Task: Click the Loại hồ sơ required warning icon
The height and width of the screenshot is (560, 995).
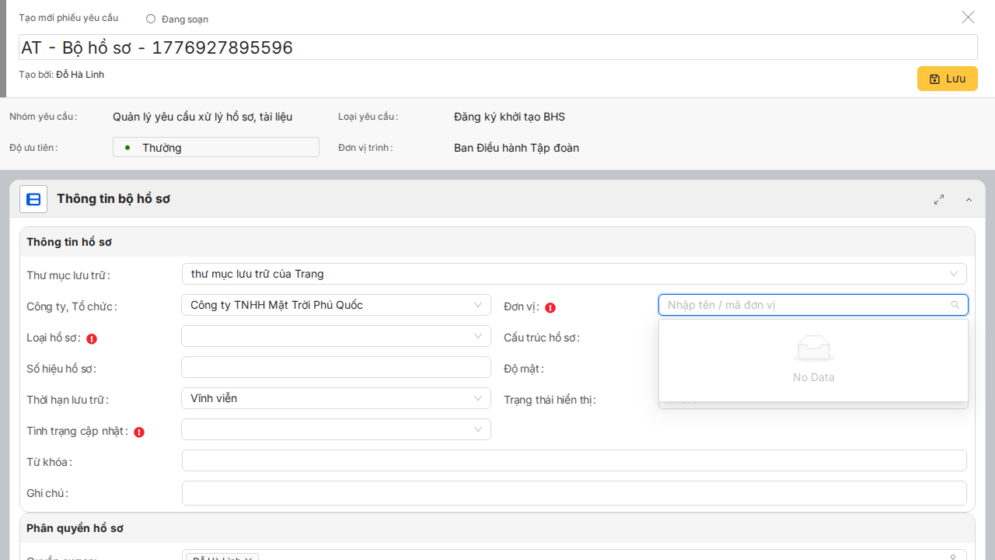Action: point(92,338)
